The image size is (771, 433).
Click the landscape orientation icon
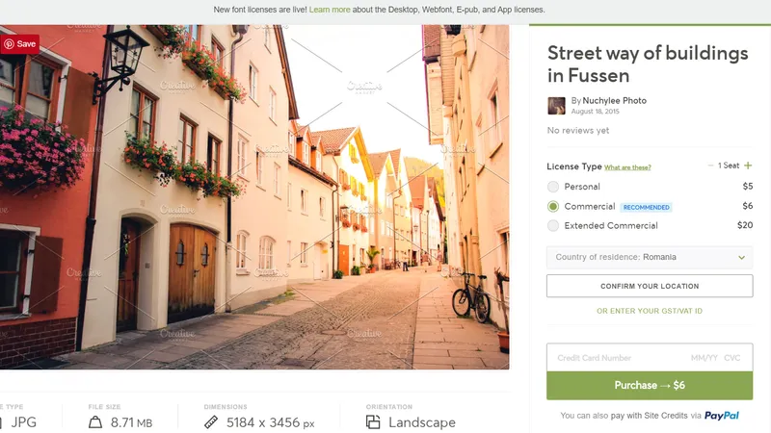(x=373, y=422)
